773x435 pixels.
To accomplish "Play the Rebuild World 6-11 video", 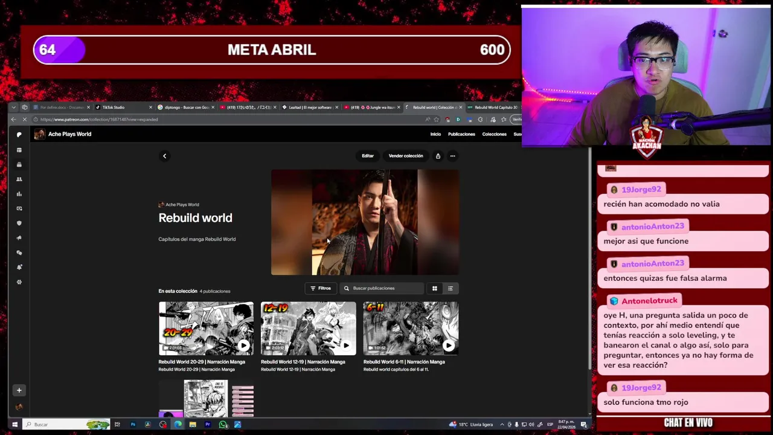I will click(x=448, y=346).
